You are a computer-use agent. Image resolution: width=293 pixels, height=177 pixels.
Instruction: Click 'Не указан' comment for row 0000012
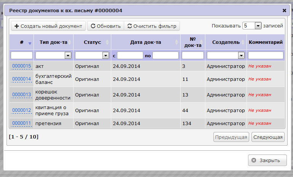tap(260, 110)
